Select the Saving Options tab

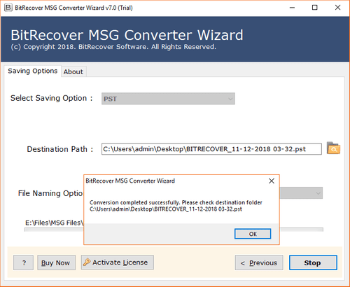[x=33, y=71]
